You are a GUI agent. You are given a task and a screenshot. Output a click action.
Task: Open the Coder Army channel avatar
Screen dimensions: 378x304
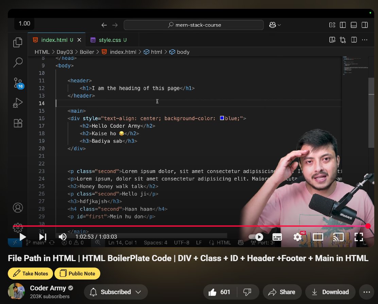(x=16, y=291)
